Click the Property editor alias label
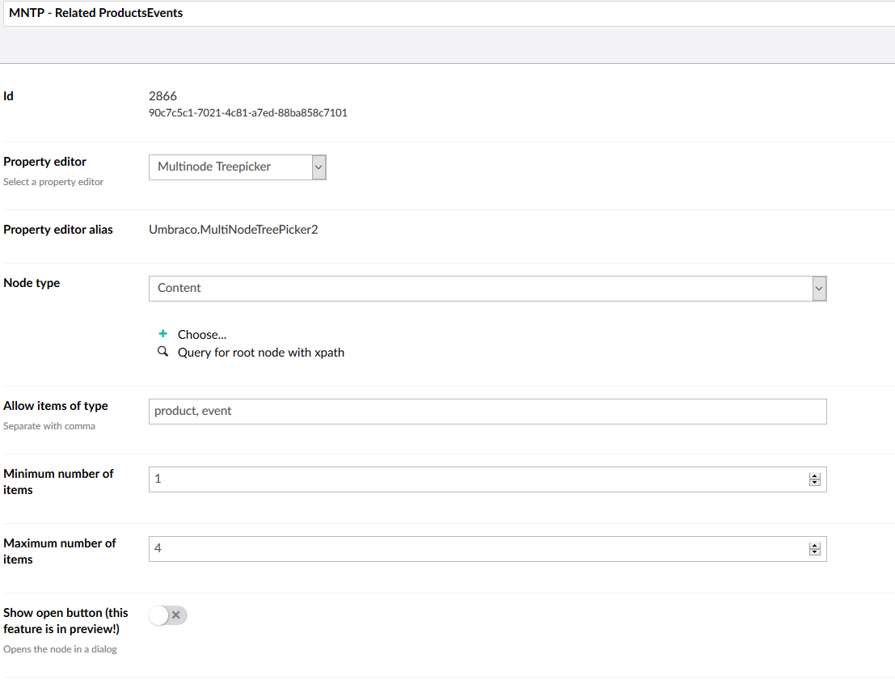 tap(57, 229)
